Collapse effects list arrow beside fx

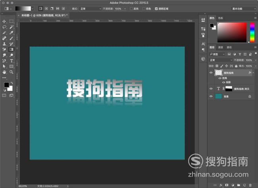254,73
